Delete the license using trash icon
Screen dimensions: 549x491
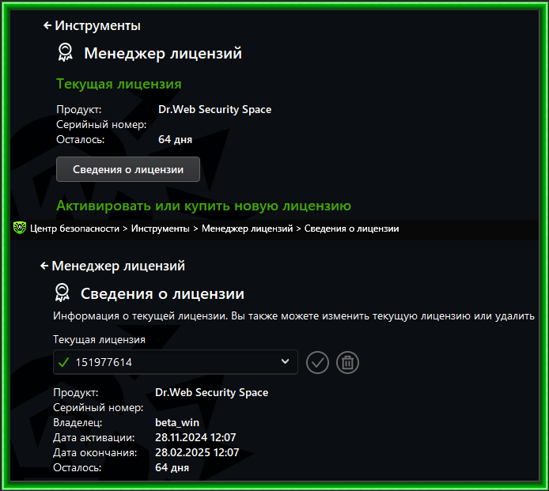tap(347, 362)
